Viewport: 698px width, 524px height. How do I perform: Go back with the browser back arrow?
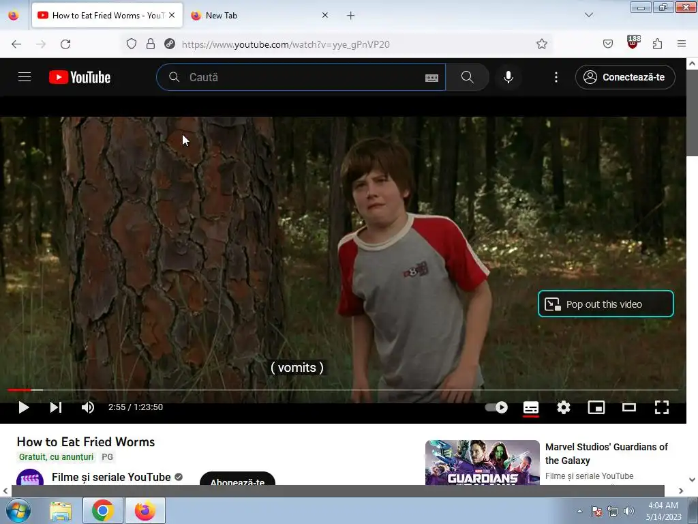(16, 44)
